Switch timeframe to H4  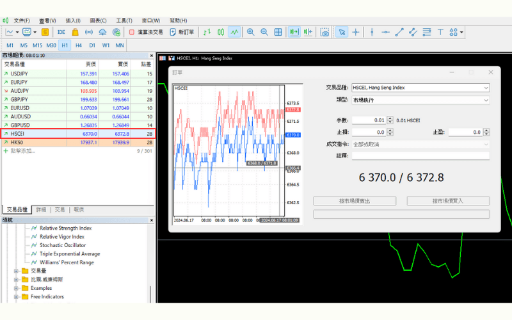click(x=78, y=45)
